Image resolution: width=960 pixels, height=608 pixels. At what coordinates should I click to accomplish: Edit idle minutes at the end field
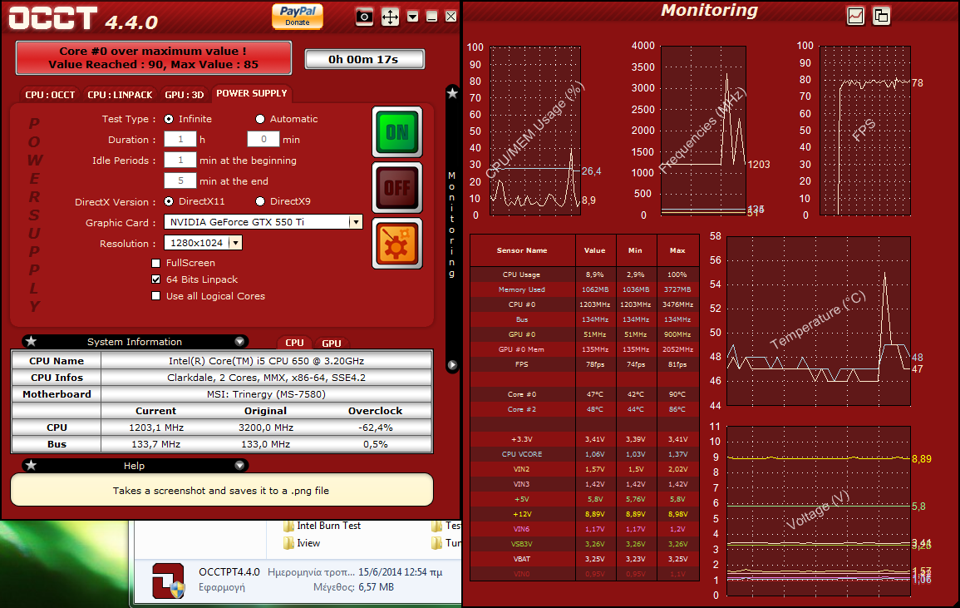180,180
